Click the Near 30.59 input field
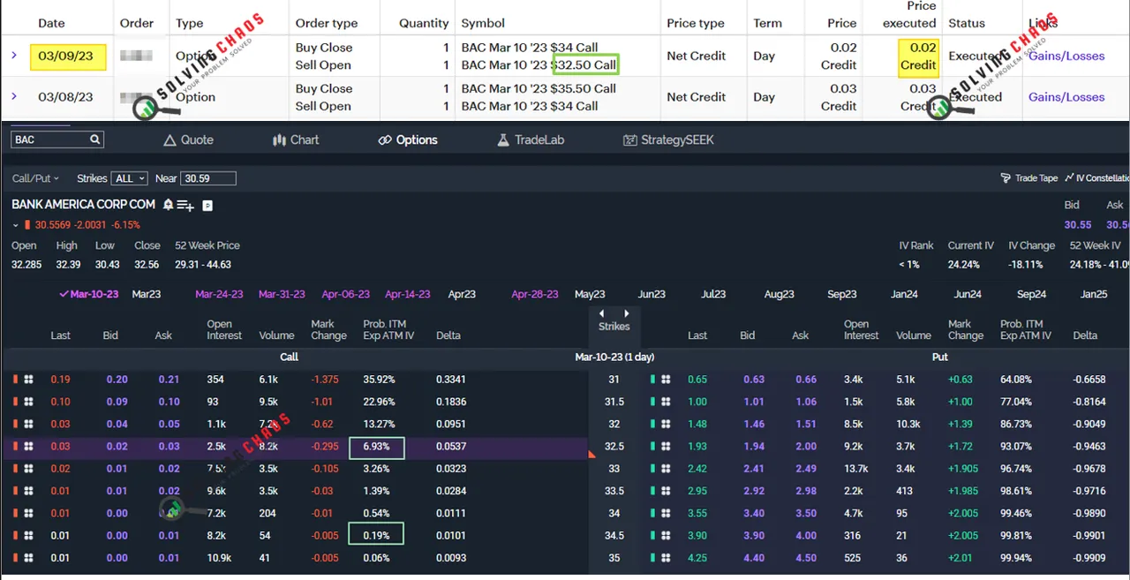Screen dimensions: 1130x580 (x=208, y=178)
